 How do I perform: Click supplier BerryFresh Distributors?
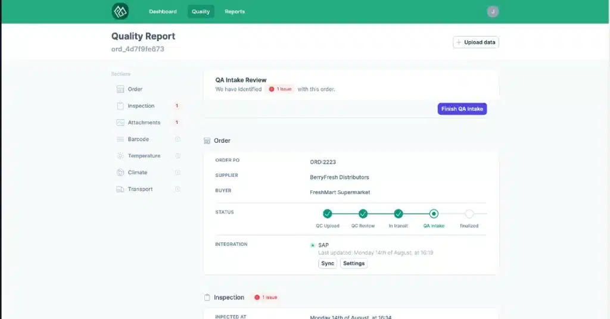tap(339, 177)
